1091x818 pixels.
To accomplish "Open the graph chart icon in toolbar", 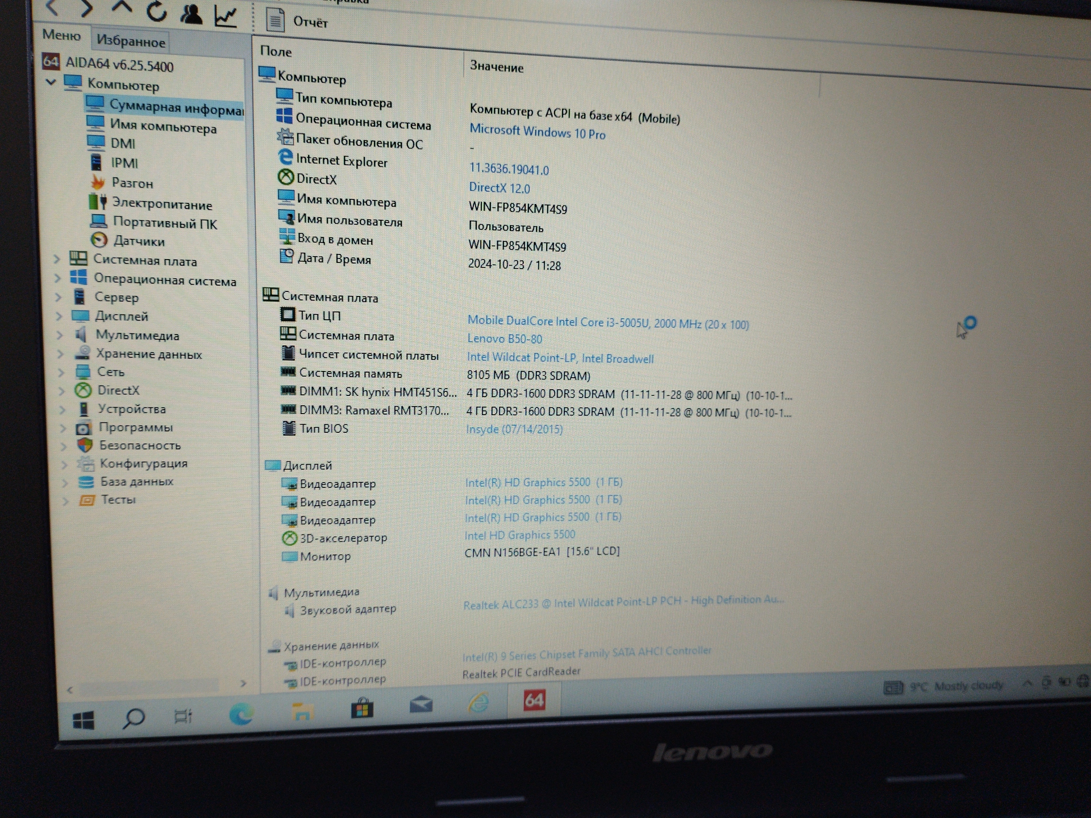I will (226, 15).
